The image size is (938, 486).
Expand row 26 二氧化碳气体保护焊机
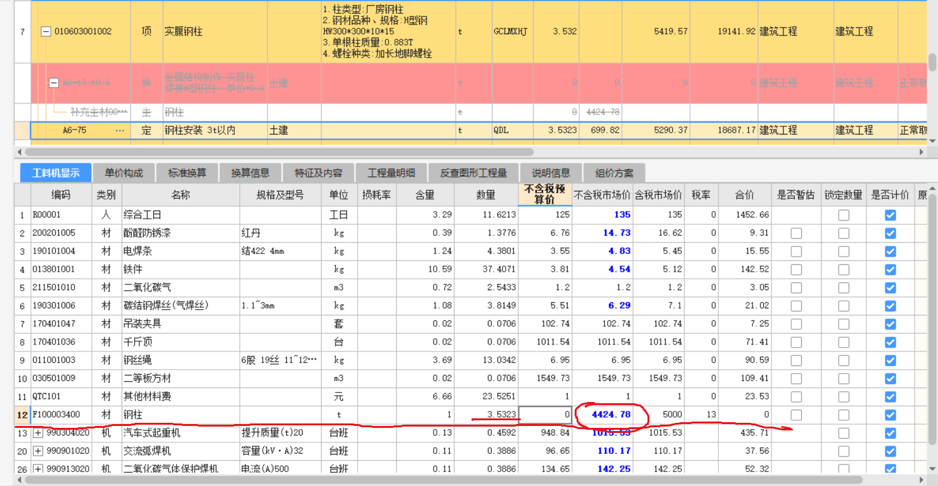coord(38,469)
